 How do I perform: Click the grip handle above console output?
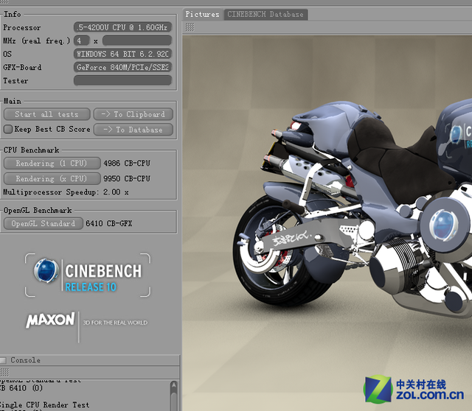(x=4, y=372)
